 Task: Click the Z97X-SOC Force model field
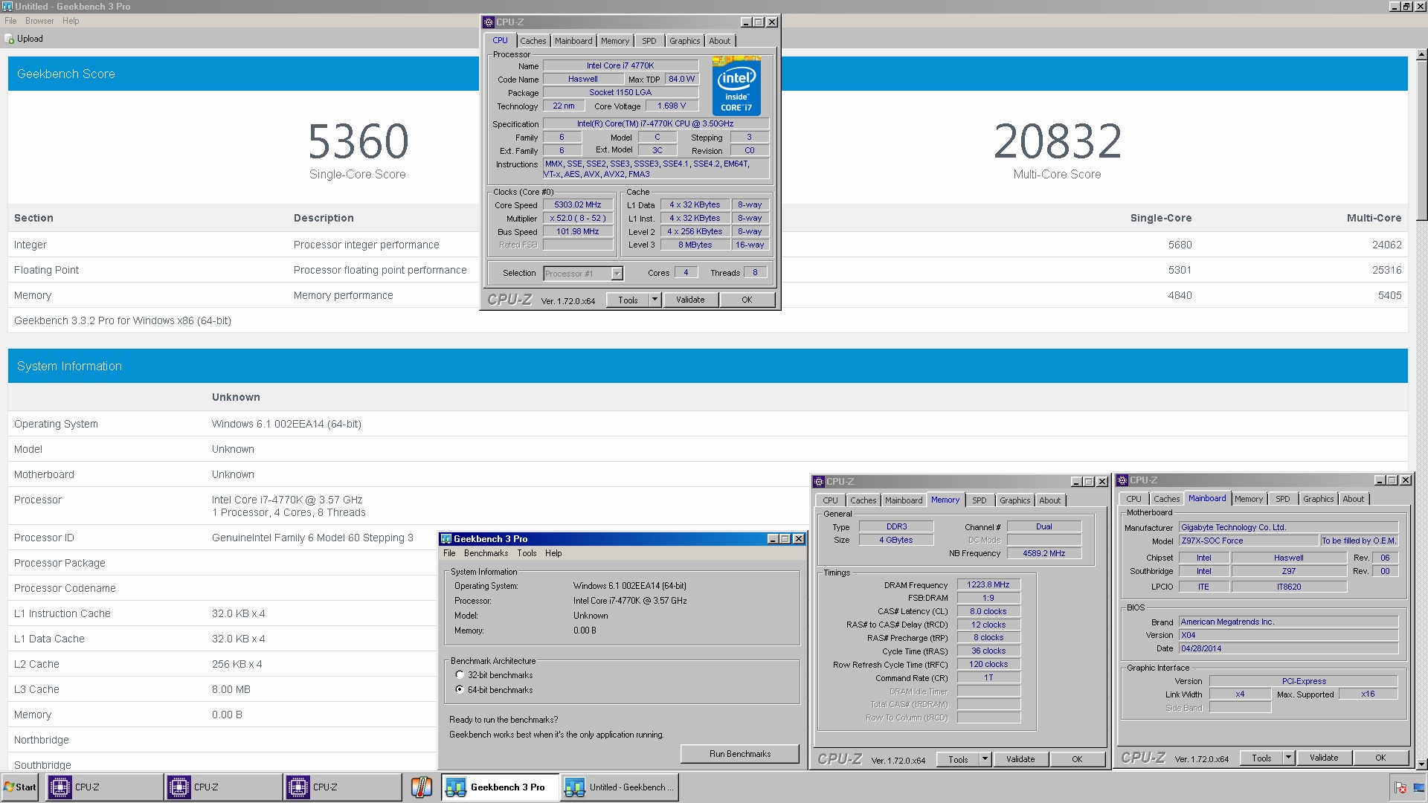pos(1249,541)
